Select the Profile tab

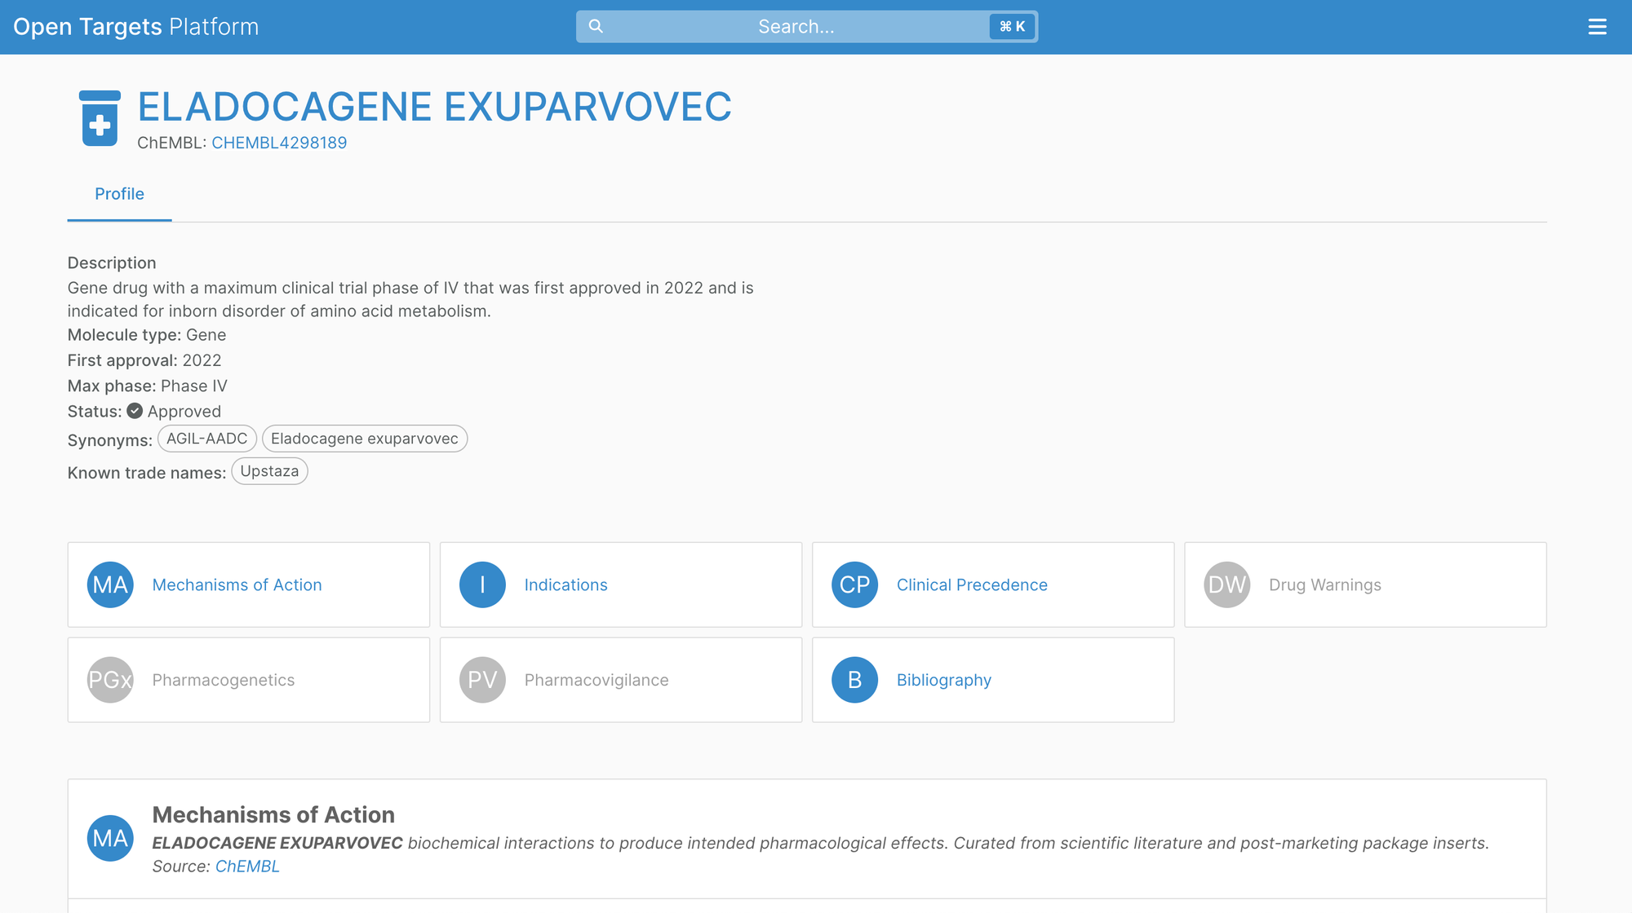coord(119,194)
